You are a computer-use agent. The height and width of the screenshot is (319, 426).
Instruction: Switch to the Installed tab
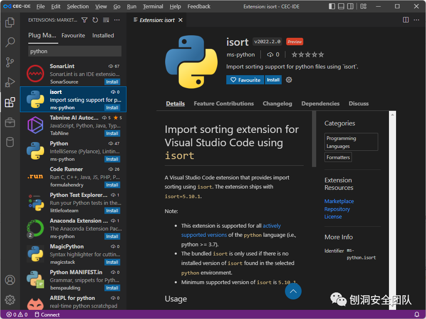coord(103,36)
